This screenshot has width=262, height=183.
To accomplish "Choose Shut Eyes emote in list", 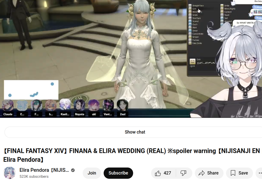I will (x=195, y=18).
